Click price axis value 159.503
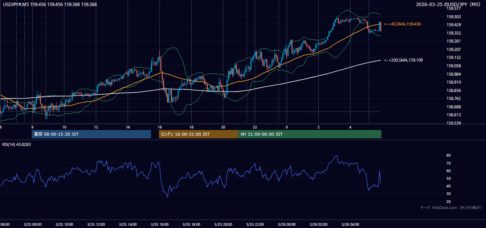The image size is (486, 228). coord(454,17)
